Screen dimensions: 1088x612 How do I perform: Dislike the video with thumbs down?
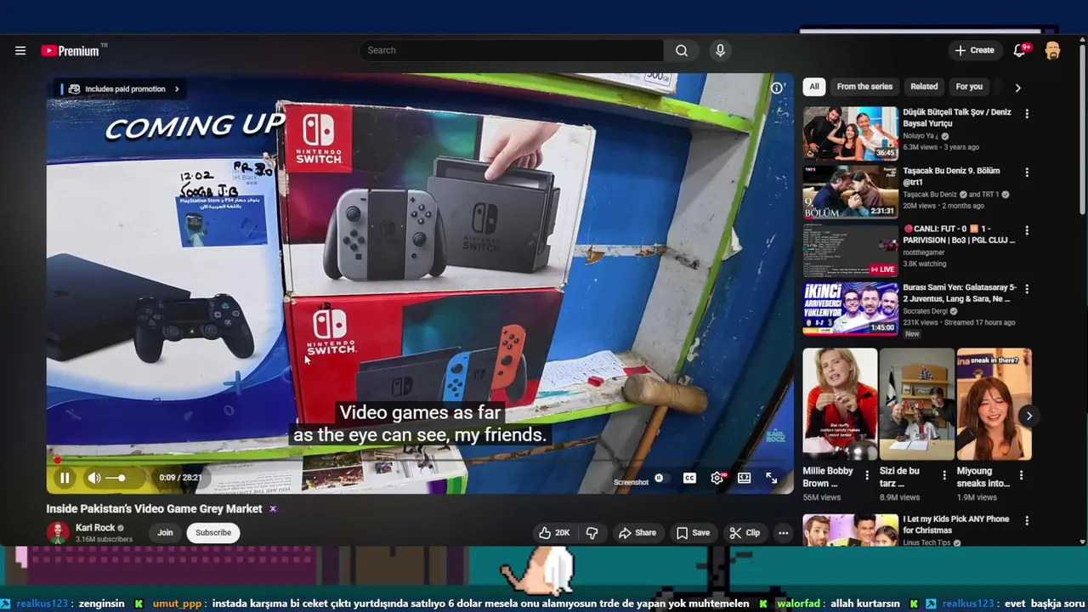(592, 533)
